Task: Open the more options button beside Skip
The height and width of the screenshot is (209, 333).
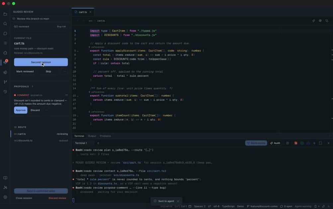Action: pyautogui.click(x=64, y=72)
